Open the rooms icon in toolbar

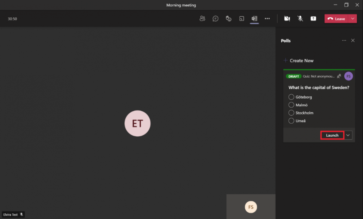[241, 19]
